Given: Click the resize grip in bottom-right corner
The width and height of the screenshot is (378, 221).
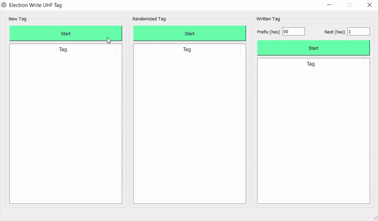Looking at the screenshot, I should [x=375, y=218].
